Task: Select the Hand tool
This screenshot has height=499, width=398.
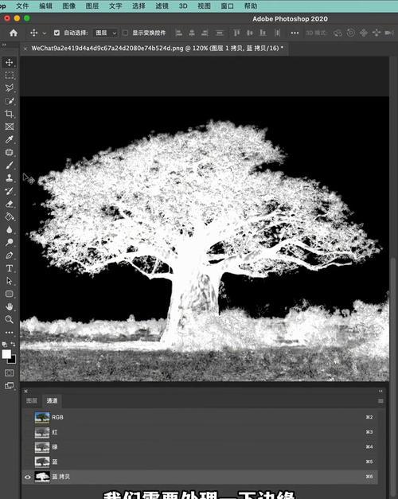Action: [10, 306]
